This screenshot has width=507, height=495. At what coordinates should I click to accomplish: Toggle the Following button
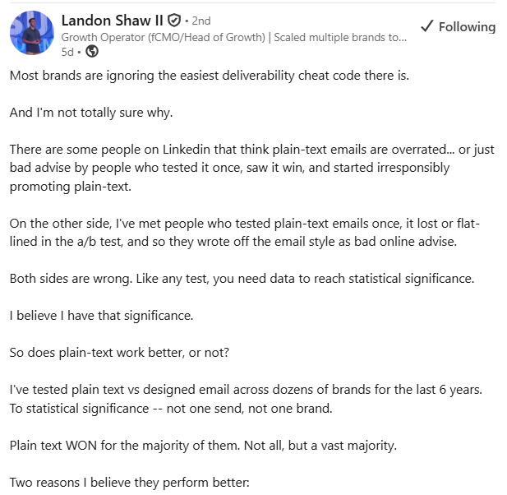tap(458, 27)
